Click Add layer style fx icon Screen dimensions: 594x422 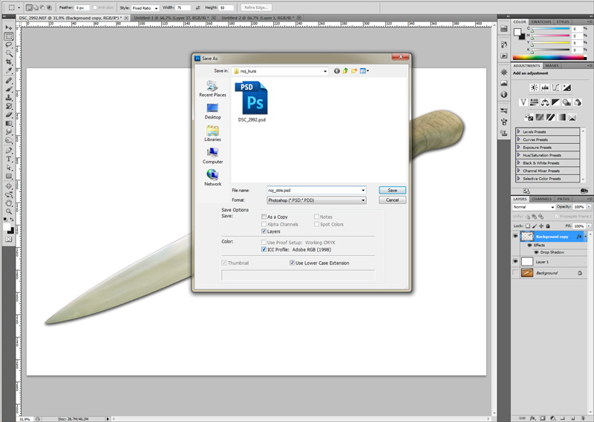(x=532, y=418)
